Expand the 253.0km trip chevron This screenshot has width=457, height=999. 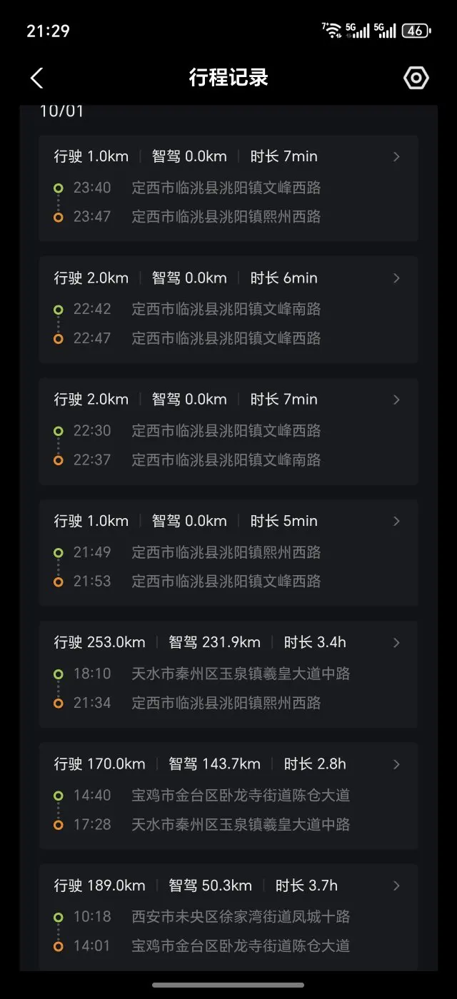(397, 643)
